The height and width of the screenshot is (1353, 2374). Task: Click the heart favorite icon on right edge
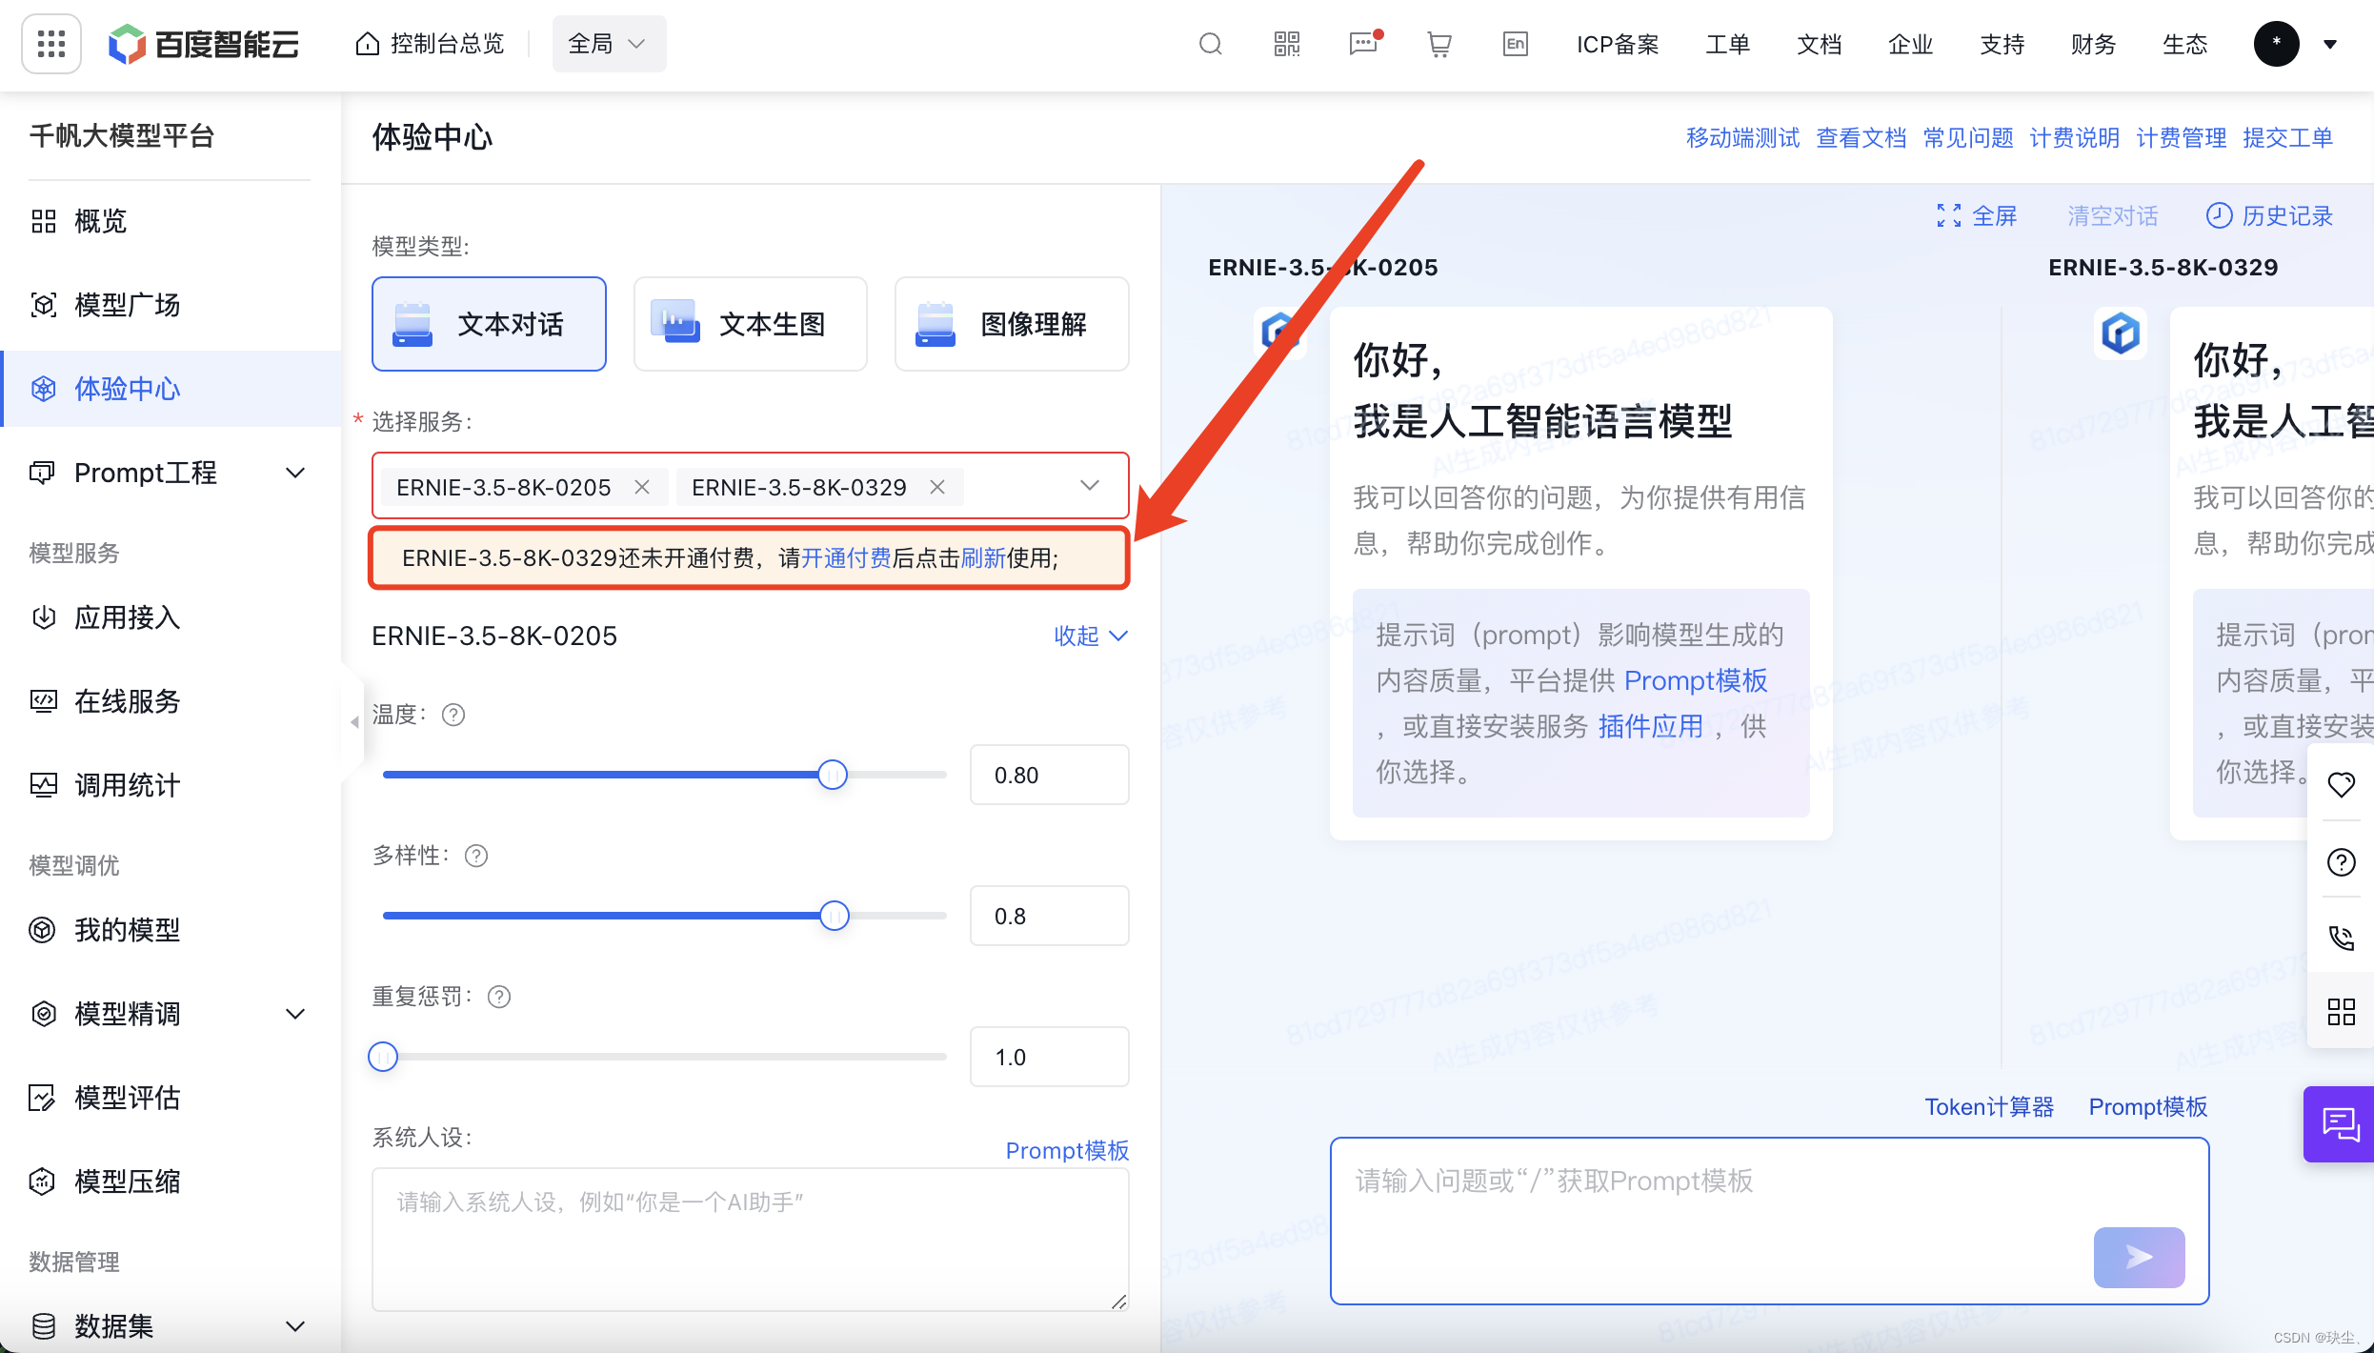pyautogui.click(x=2341, y=784)
